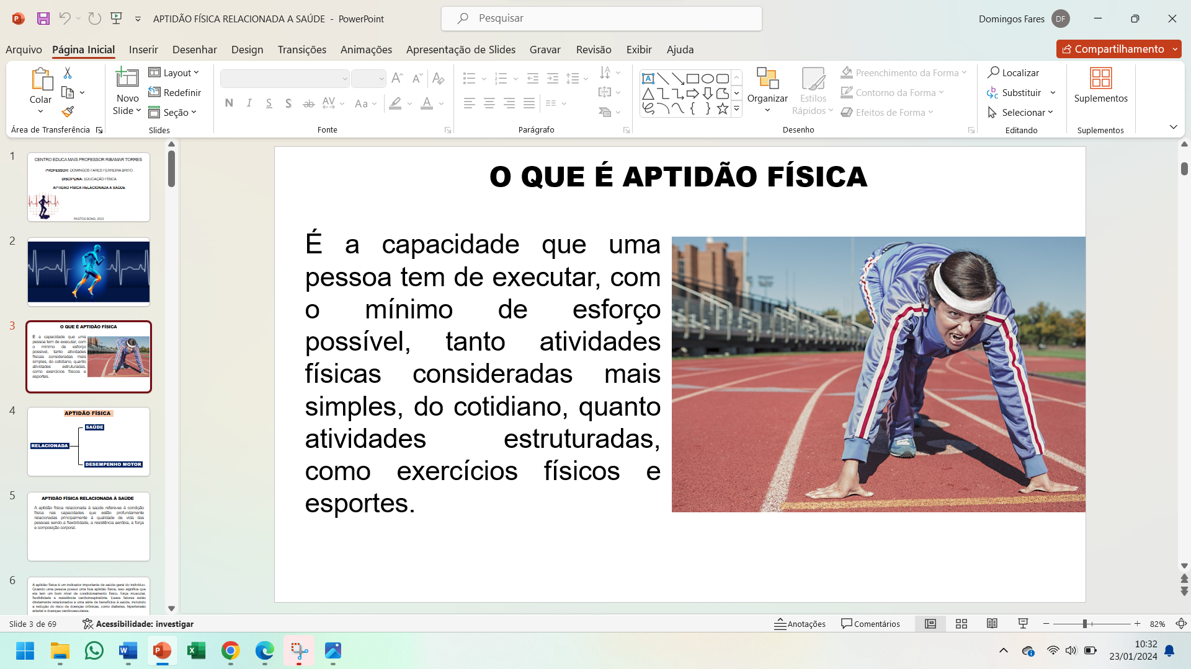Open Apresentação de Slides tab
The height and width of the screenshot is (669, 1191).
coord(461,50)
